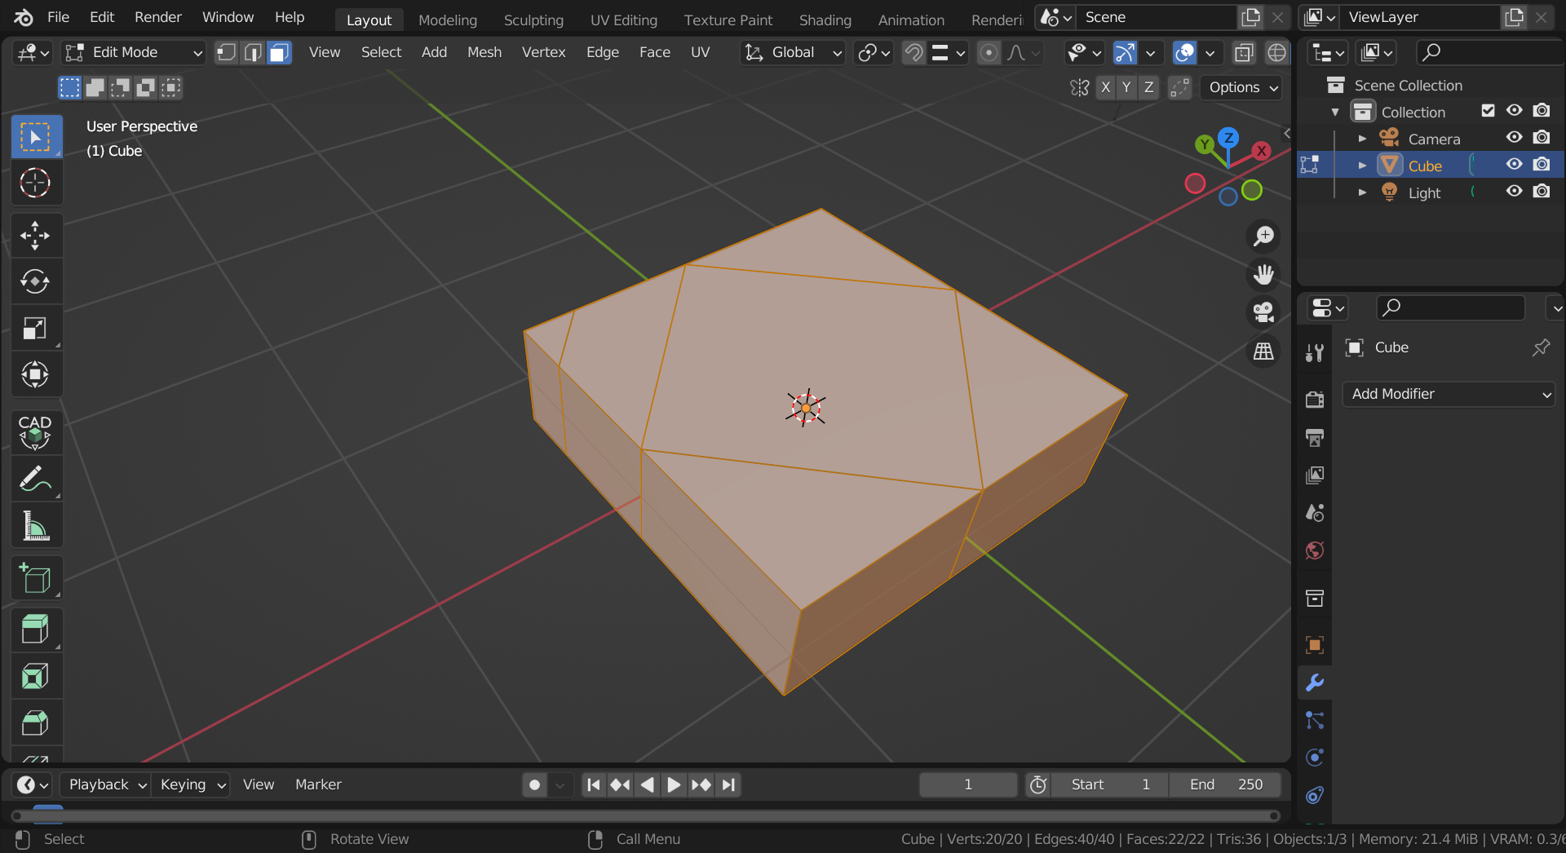Open the Render menu
Image resolution: width=1566 pixels, height=853 pixels.
[x=158, y=17]
